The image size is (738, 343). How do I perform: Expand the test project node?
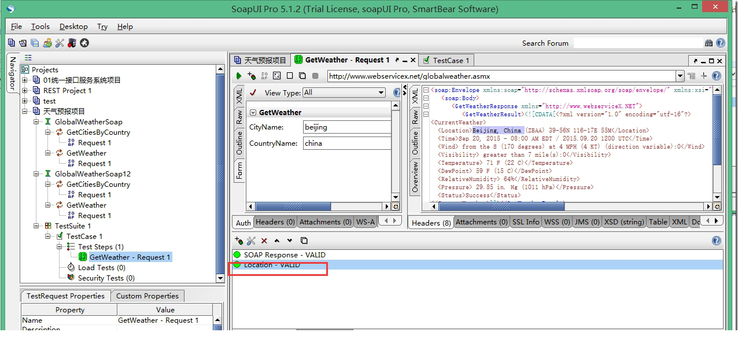25,101
